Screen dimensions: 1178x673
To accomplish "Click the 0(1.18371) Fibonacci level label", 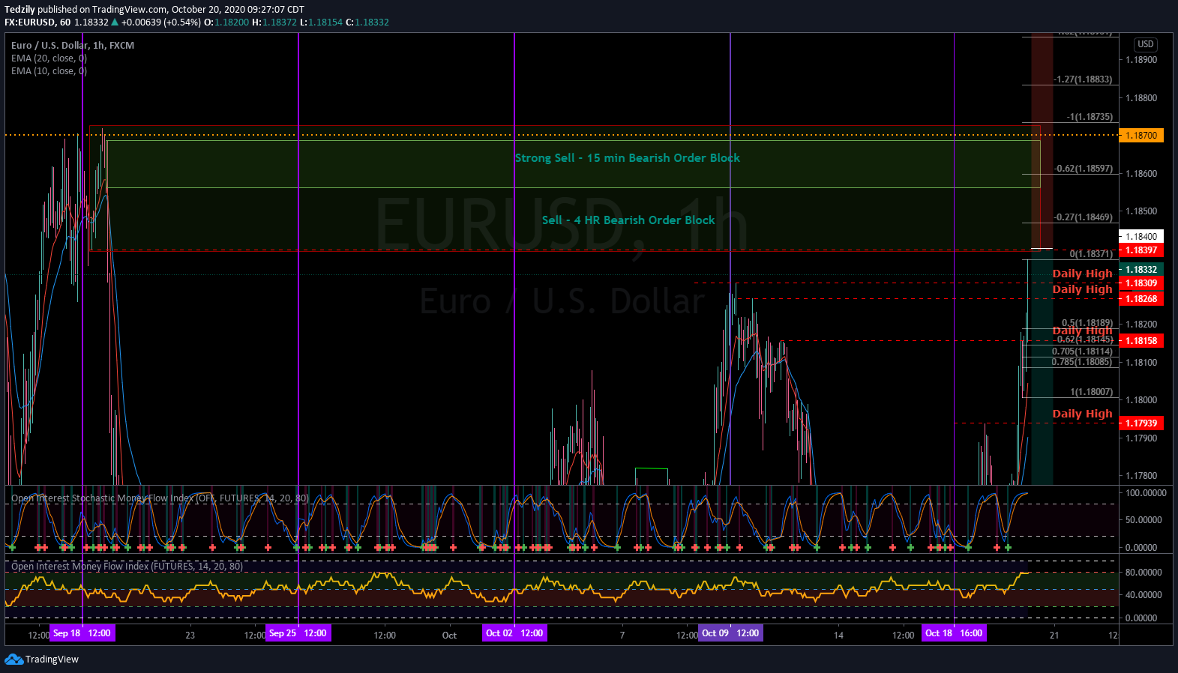I will [x=1091, y=254].
